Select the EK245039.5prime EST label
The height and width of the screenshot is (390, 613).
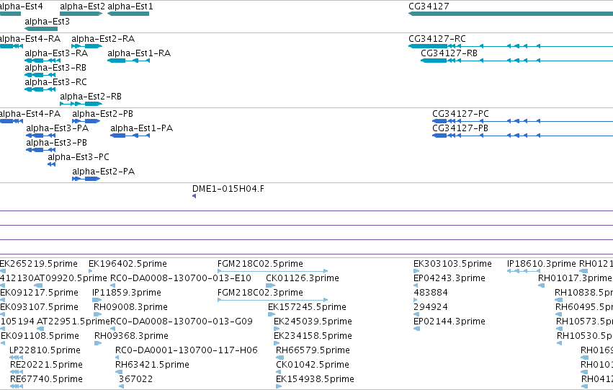(x=313, y=322)
